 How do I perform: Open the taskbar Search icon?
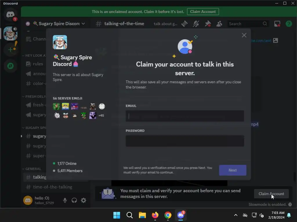(x=130, y=215)
